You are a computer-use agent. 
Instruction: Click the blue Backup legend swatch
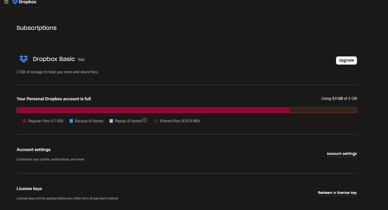coord(71,121)
